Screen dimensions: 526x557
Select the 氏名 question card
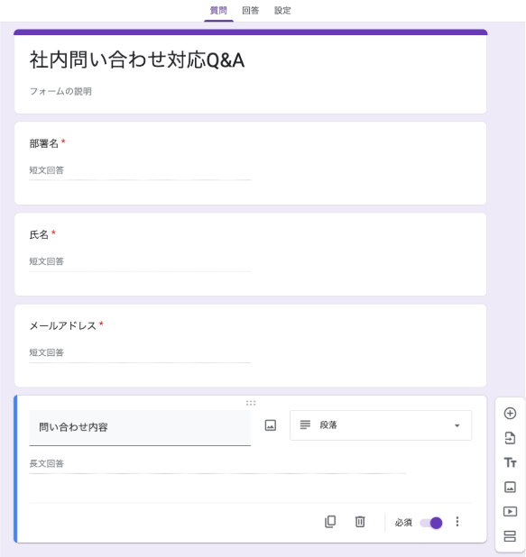coord(251,254)
